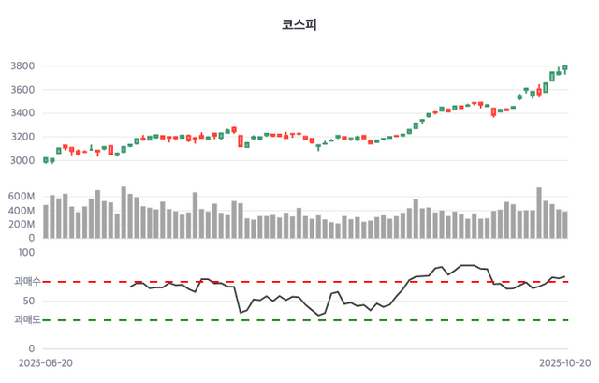Image resolution: width=599 pixels, height=383 pixels.
Task: Click the 100 label on RSI axis
Action: 25,252
